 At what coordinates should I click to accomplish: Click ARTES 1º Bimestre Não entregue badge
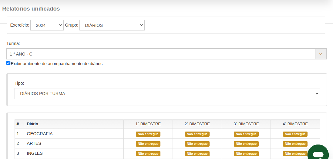point(148,144)
